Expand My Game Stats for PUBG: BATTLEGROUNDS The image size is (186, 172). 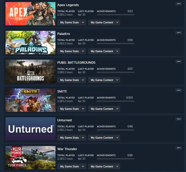click(x=72, y=80)
